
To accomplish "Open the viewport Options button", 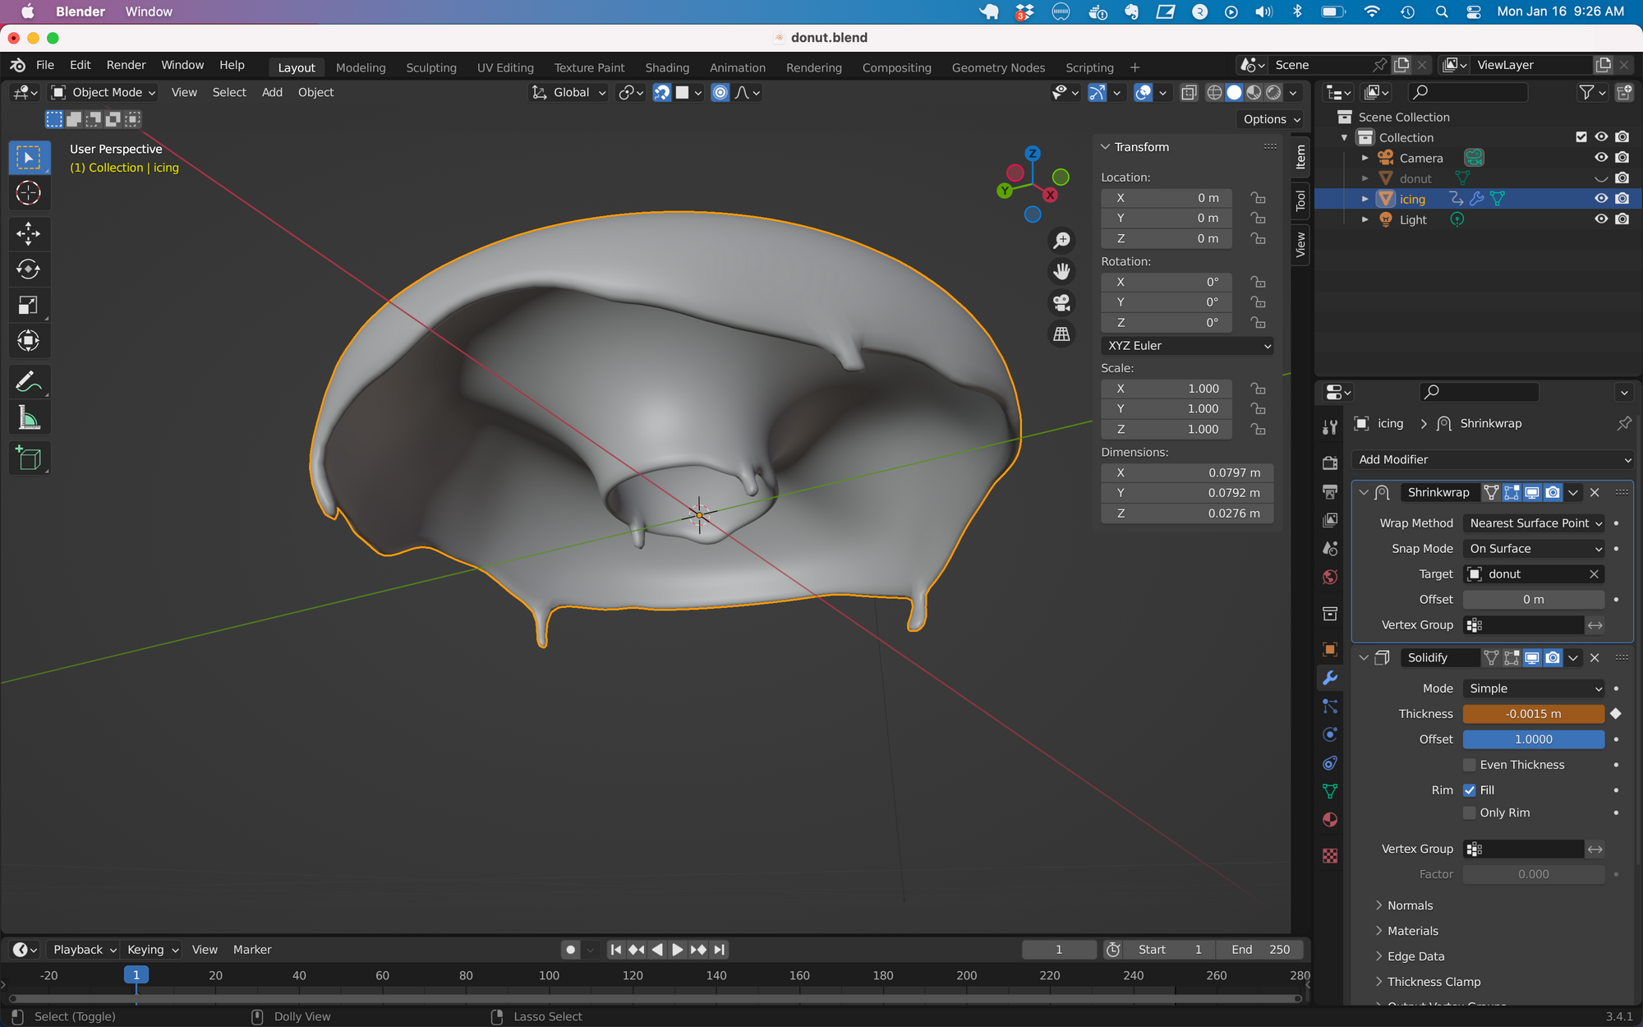I will 1271,119.
